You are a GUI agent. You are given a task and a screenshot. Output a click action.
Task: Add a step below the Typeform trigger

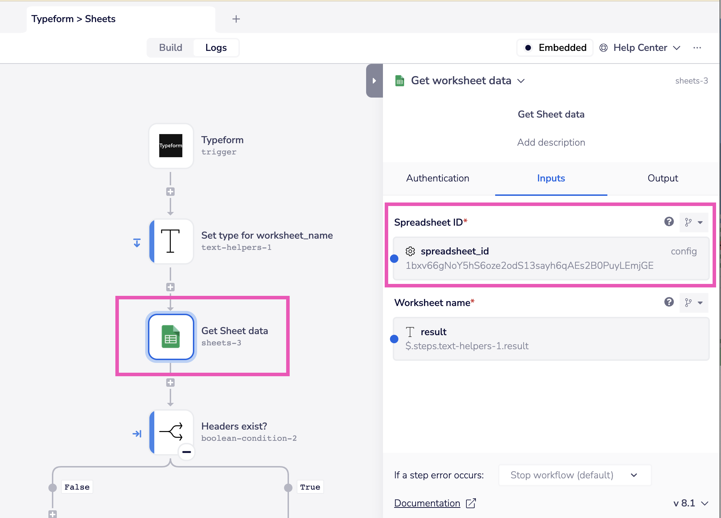[x=170, y=192]
